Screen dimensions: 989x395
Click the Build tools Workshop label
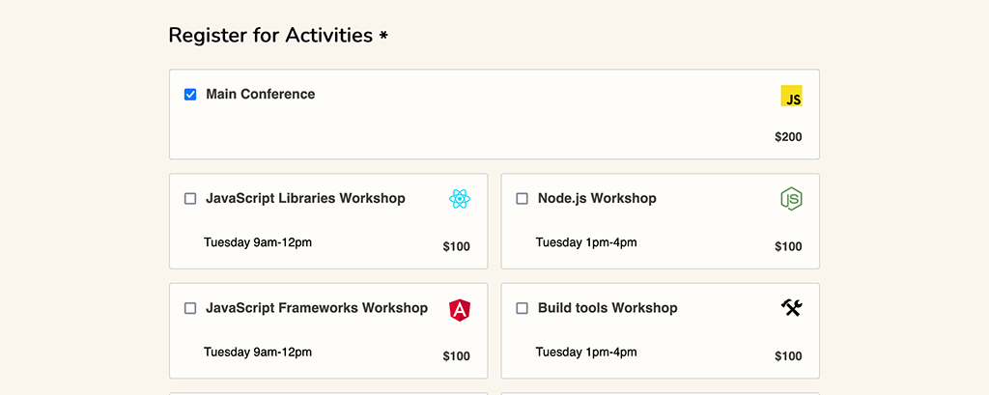608,309
